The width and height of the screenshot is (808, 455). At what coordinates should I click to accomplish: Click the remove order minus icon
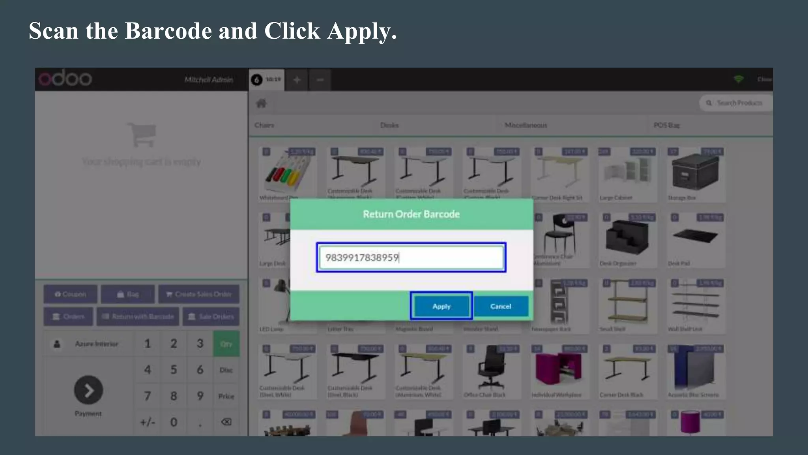[x=320, y=80]
